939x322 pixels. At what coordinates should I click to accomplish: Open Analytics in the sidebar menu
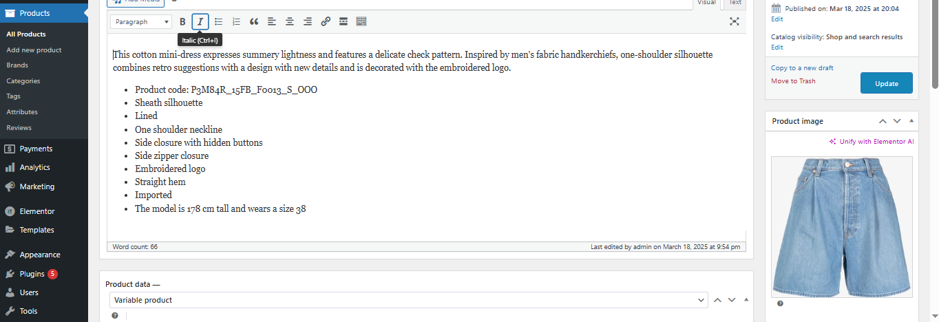tap(34, 167)
